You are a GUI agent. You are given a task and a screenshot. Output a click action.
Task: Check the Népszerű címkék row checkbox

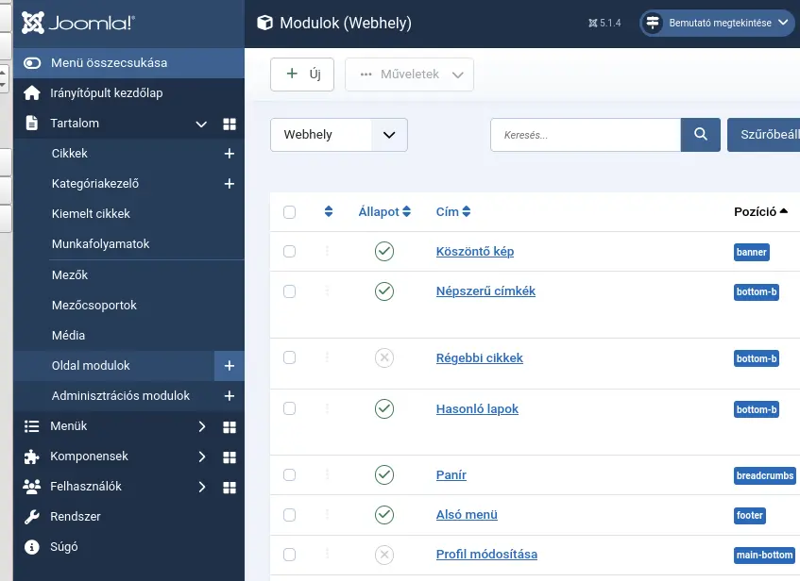pyautogui.click(x=290, y=290)
